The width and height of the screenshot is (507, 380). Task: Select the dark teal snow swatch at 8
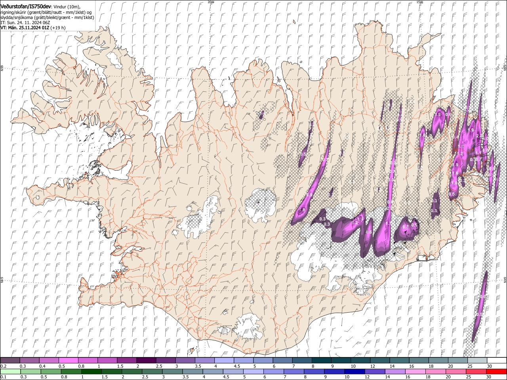tap(321, 360)
